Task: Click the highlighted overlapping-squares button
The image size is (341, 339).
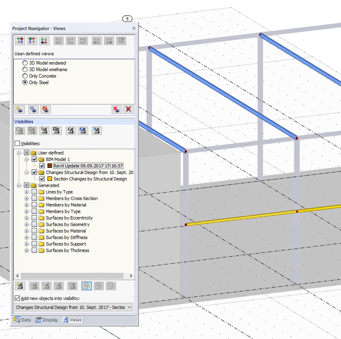Action: click(x=86, y=286)
